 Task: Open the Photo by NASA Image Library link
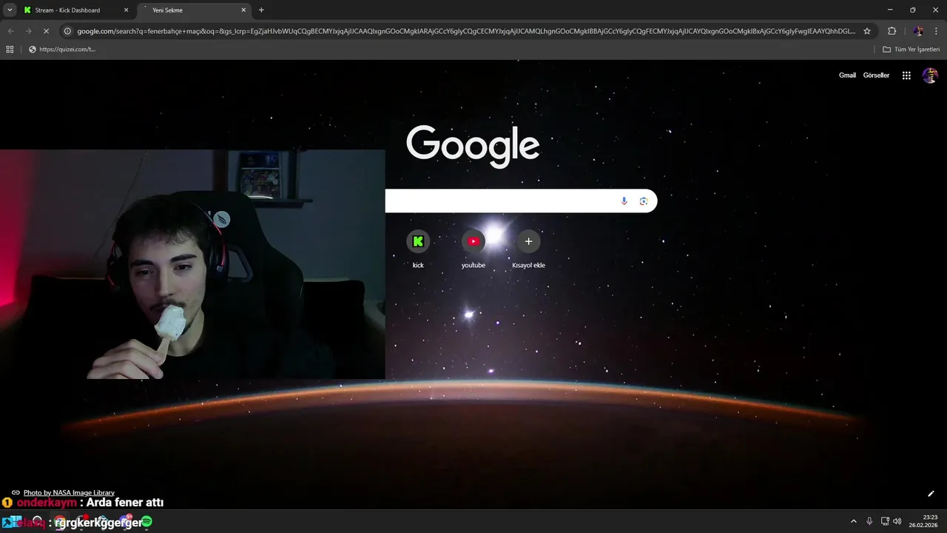(69, 492)
